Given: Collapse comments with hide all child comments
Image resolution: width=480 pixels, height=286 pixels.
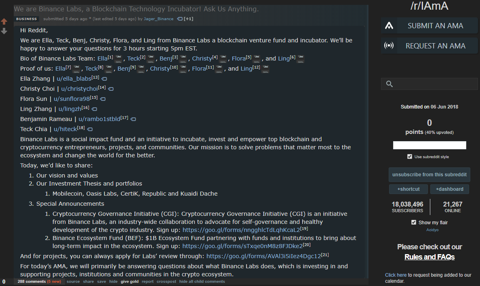Looking at the screenshot, I should click(202, 282).
